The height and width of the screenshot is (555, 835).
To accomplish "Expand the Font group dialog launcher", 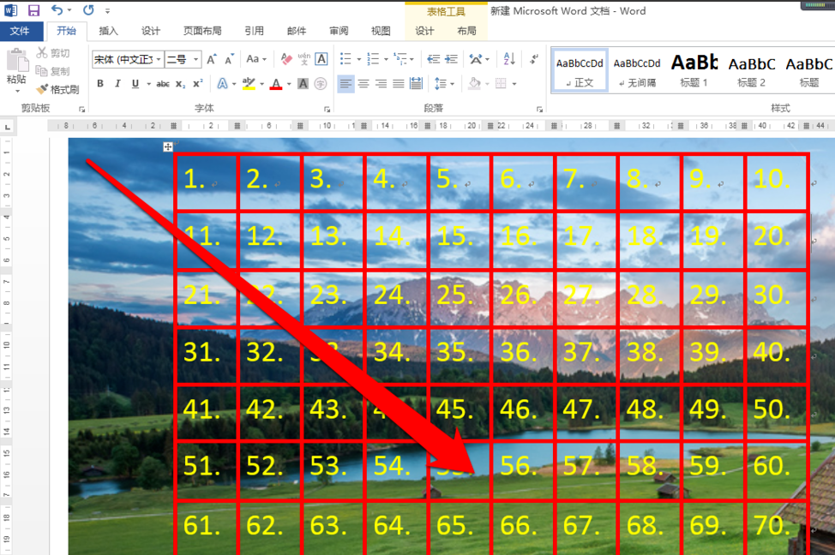I will [x=327, y=109].
